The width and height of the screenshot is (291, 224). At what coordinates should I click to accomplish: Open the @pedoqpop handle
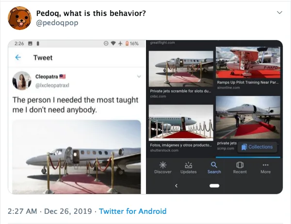[57, 22]
